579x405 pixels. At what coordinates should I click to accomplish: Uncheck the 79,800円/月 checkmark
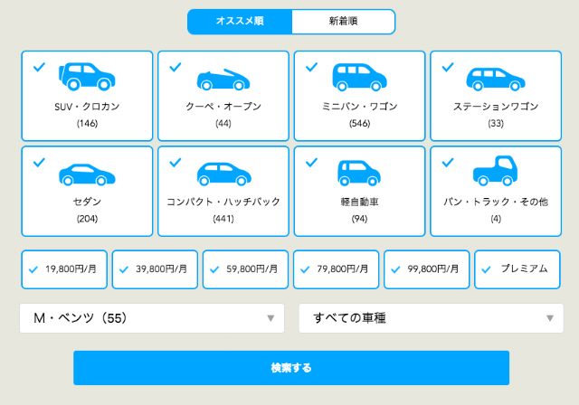305,269
